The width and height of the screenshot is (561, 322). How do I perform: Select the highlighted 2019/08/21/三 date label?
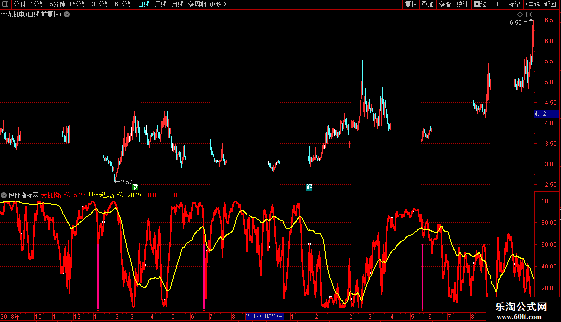coord(265,316)
